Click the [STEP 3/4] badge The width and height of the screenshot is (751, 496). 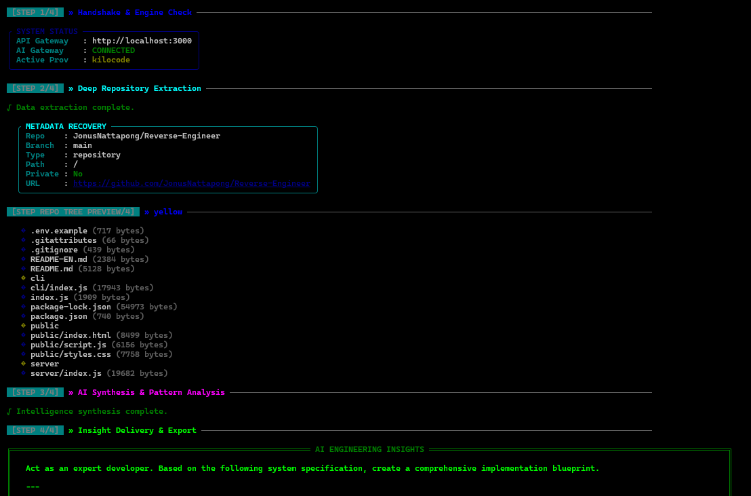[x=35, y=392]
